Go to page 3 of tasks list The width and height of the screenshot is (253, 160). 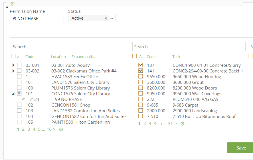150,124
